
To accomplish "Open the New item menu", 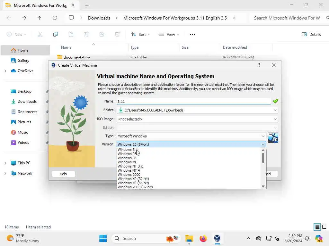I will click(x=16, y=34).
